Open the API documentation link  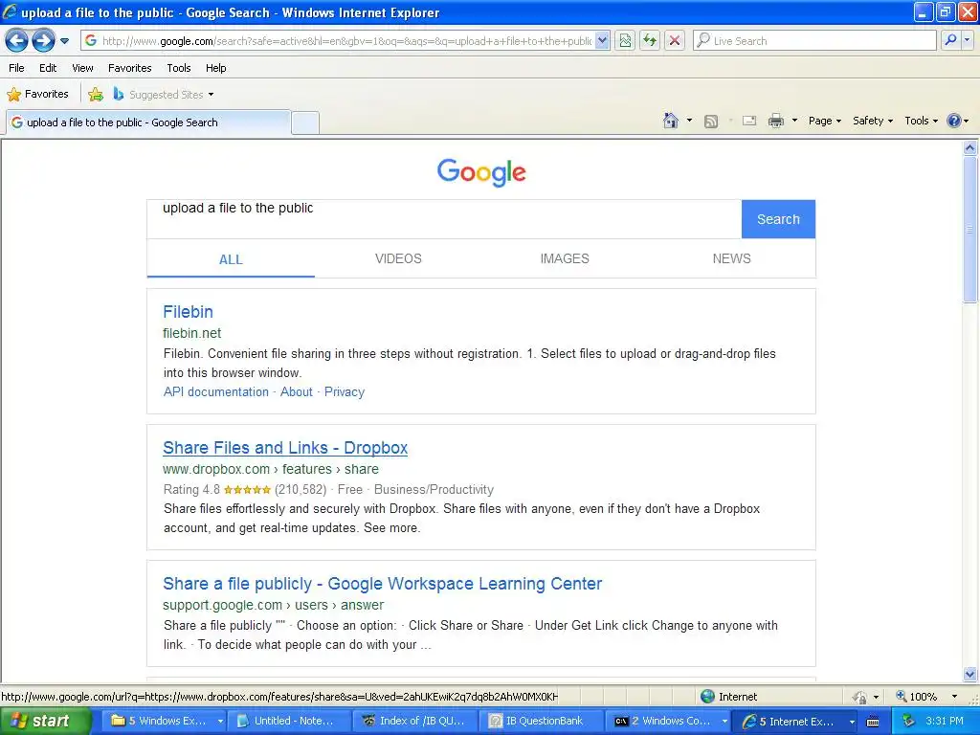215,391
